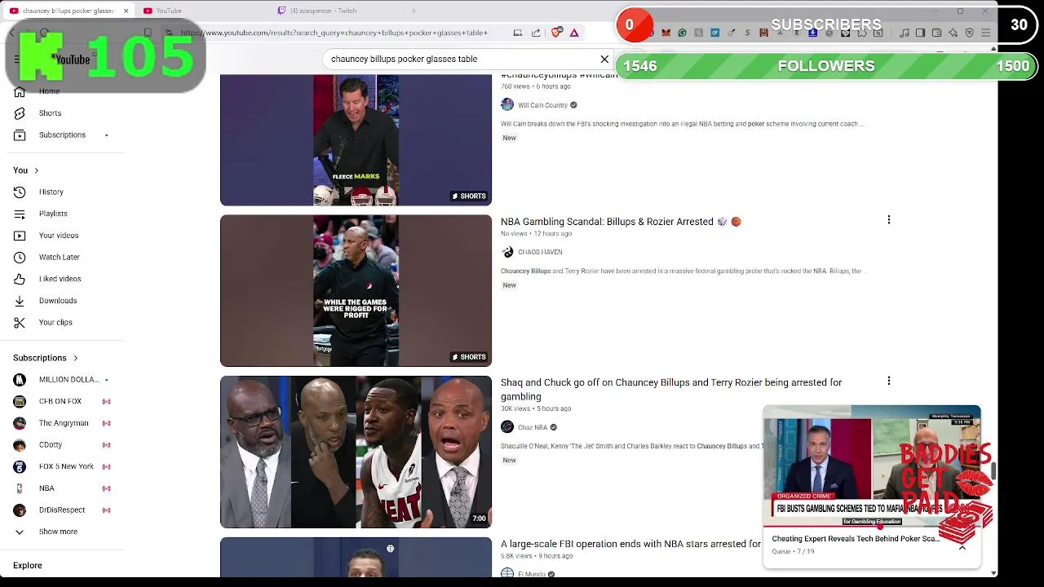Viewport: 1044px width, 587px height.
Task: Click the share page icon in address bar
Action: pyautogui.click(x=536, y=33)
